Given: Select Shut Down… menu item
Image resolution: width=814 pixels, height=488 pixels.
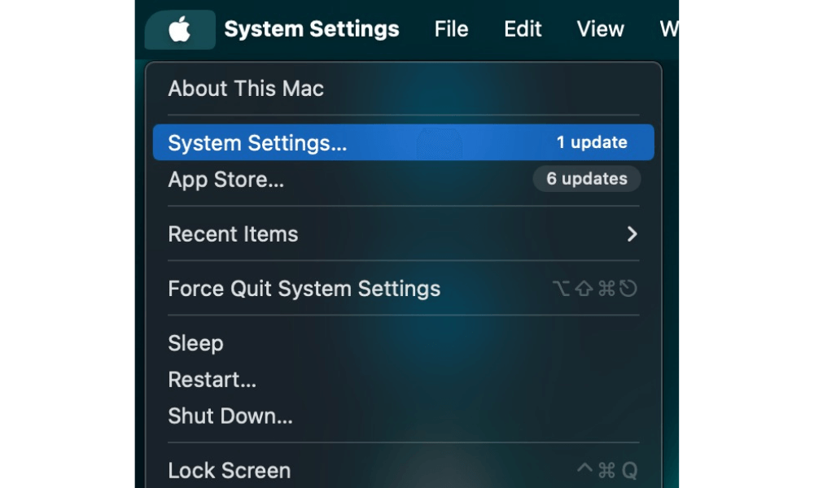Looking at the screenshot, I should point(404,416).
